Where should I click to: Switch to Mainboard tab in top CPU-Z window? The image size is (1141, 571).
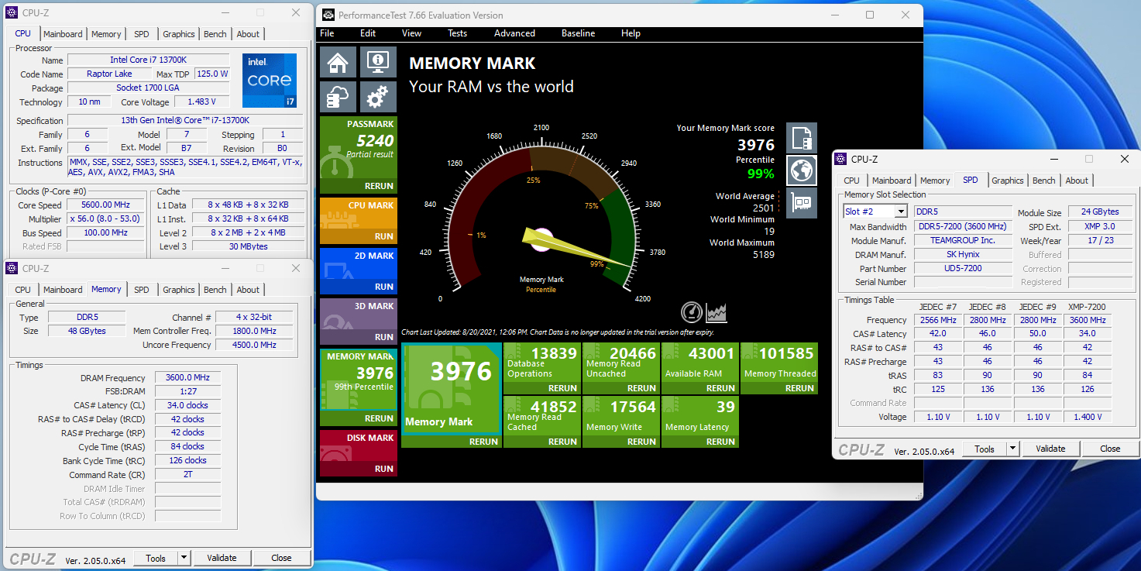point(63,34)
